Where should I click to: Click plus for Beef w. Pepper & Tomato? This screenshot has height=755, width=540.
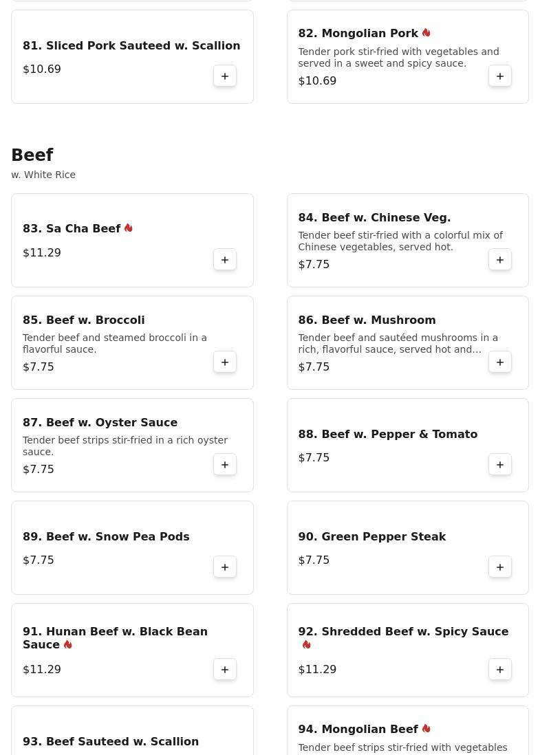(500, 465)
